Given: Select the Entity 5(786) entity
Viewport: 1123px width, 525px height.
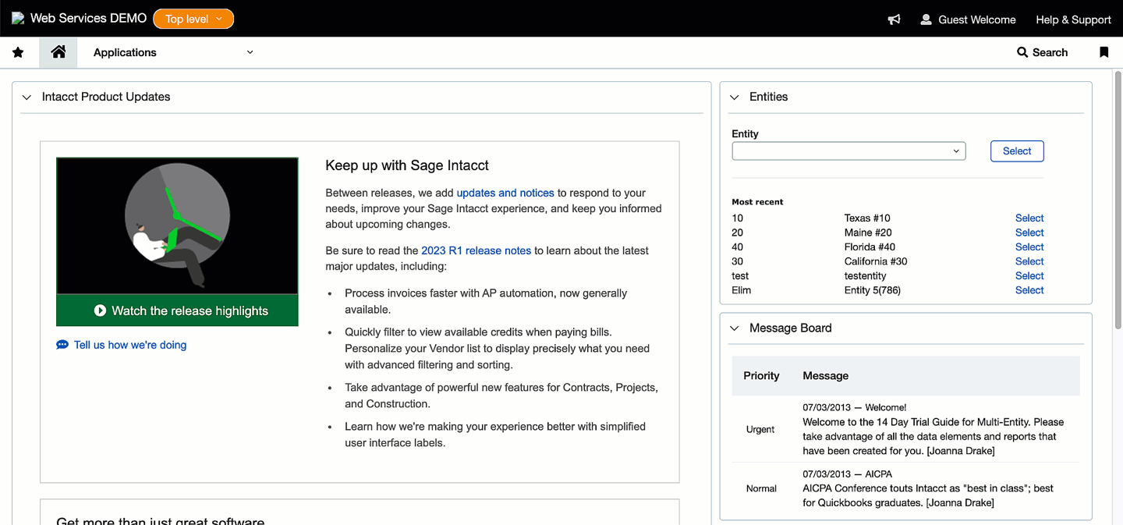Looking at the screenshot, I should (x=1029, y=290).
